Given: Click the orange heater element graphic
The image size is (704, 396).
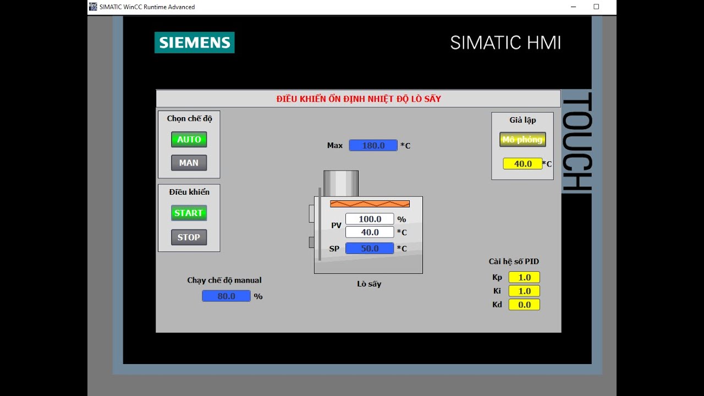Looking at the screenshot, I should click(370, 204).
